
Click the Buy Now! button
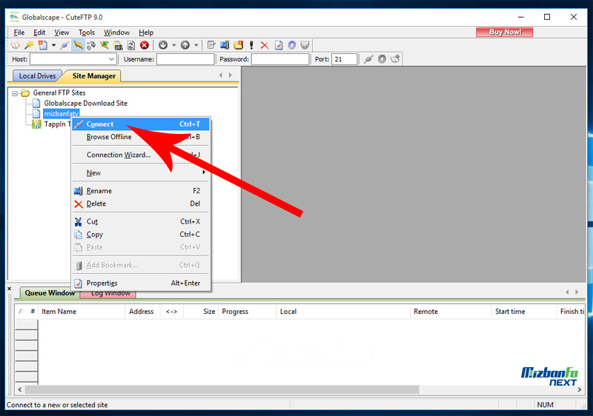tap(505, 32)
